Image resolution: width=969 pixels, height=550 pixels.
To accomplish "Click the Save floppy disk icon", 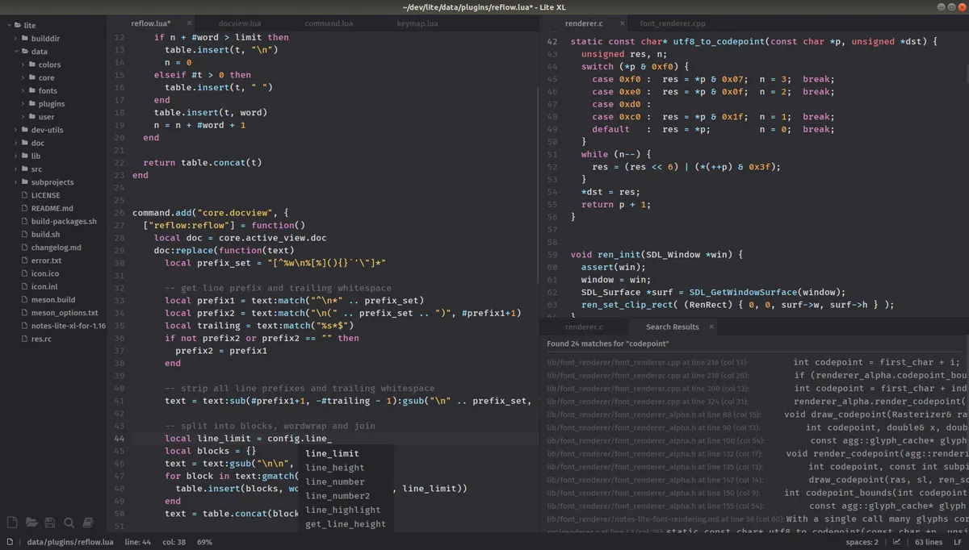I will click(50, 523).
